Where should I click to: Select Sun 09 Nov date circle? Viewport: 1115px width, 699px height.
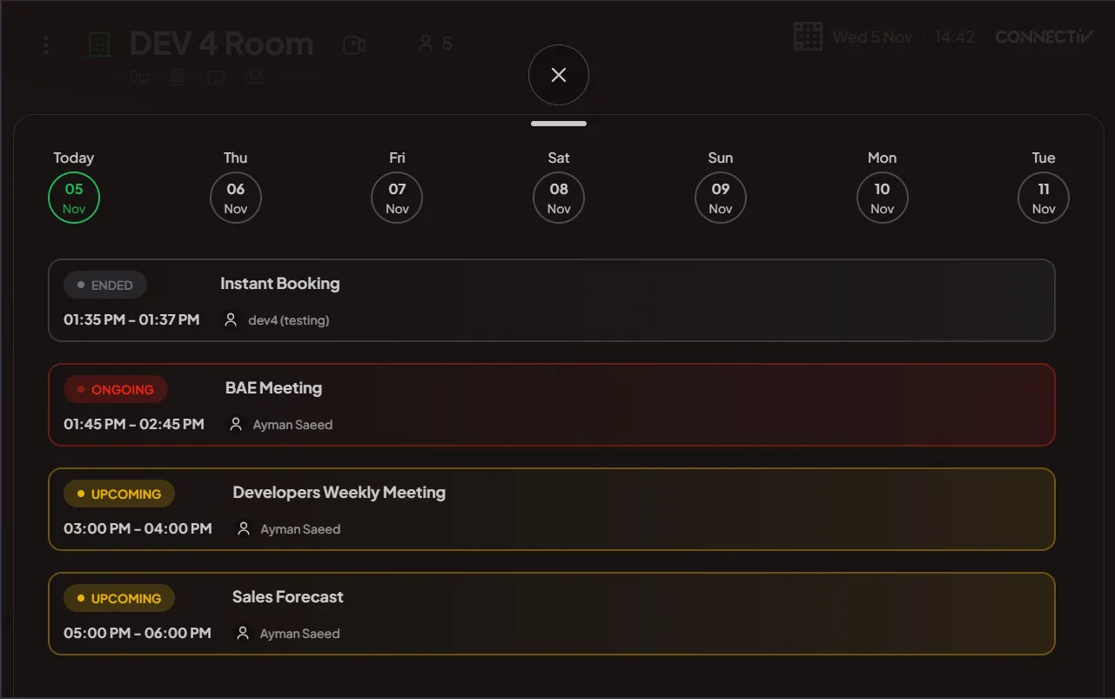(721, 198)
